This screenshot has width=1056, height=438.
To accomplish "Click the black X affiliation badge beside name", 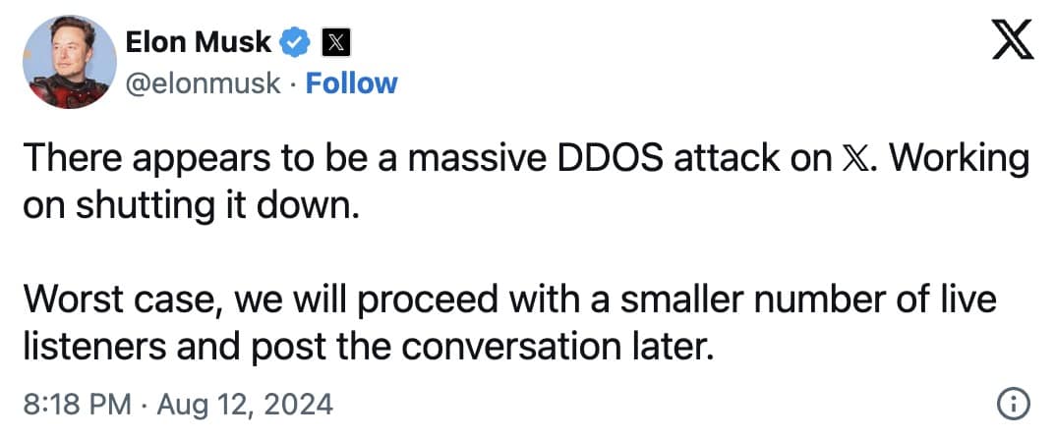I will (x=331, y=41).
